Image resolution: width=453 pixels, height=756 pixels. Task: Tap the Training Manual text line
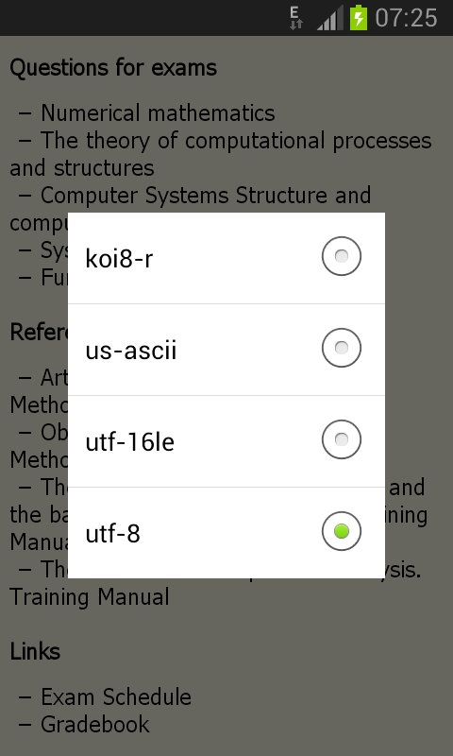pyautogui.click(x=90, y=597)
